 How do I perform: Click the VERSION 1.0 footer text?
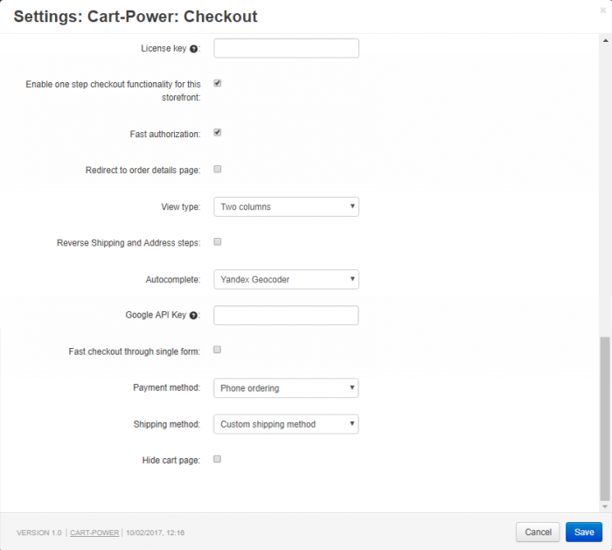(39, 533)
